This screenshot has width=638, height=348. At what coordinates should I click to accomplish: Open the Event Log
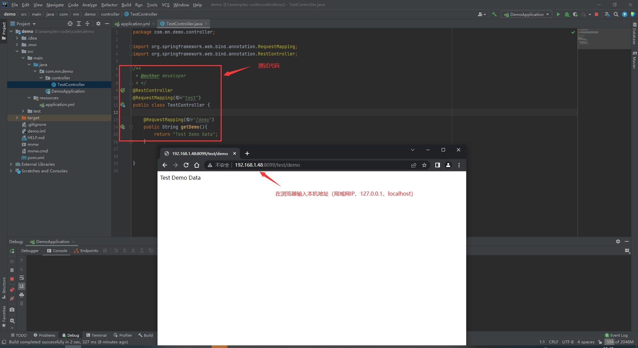tap(616, 335)
